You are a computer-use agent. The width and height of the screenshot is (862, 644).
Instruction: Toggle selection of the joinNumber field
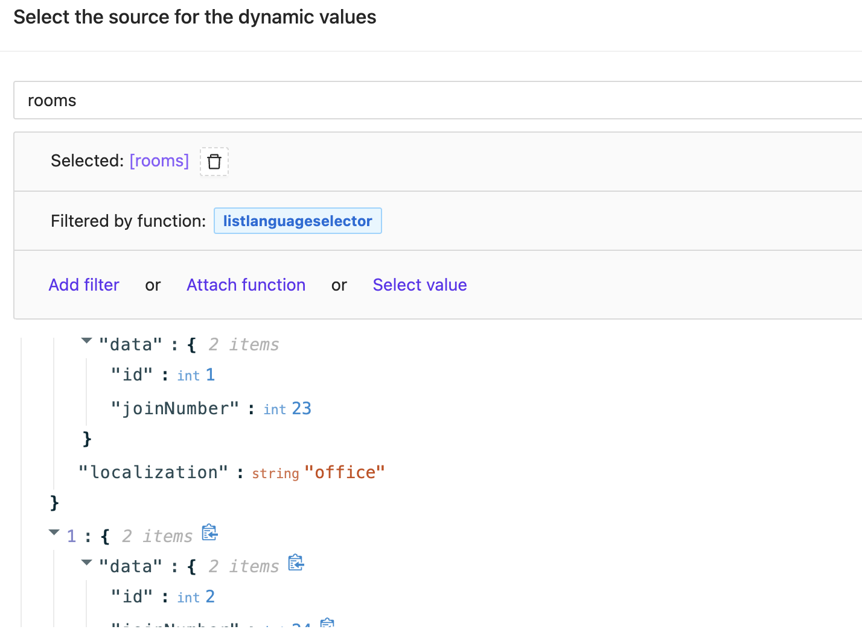click(174, 408)
